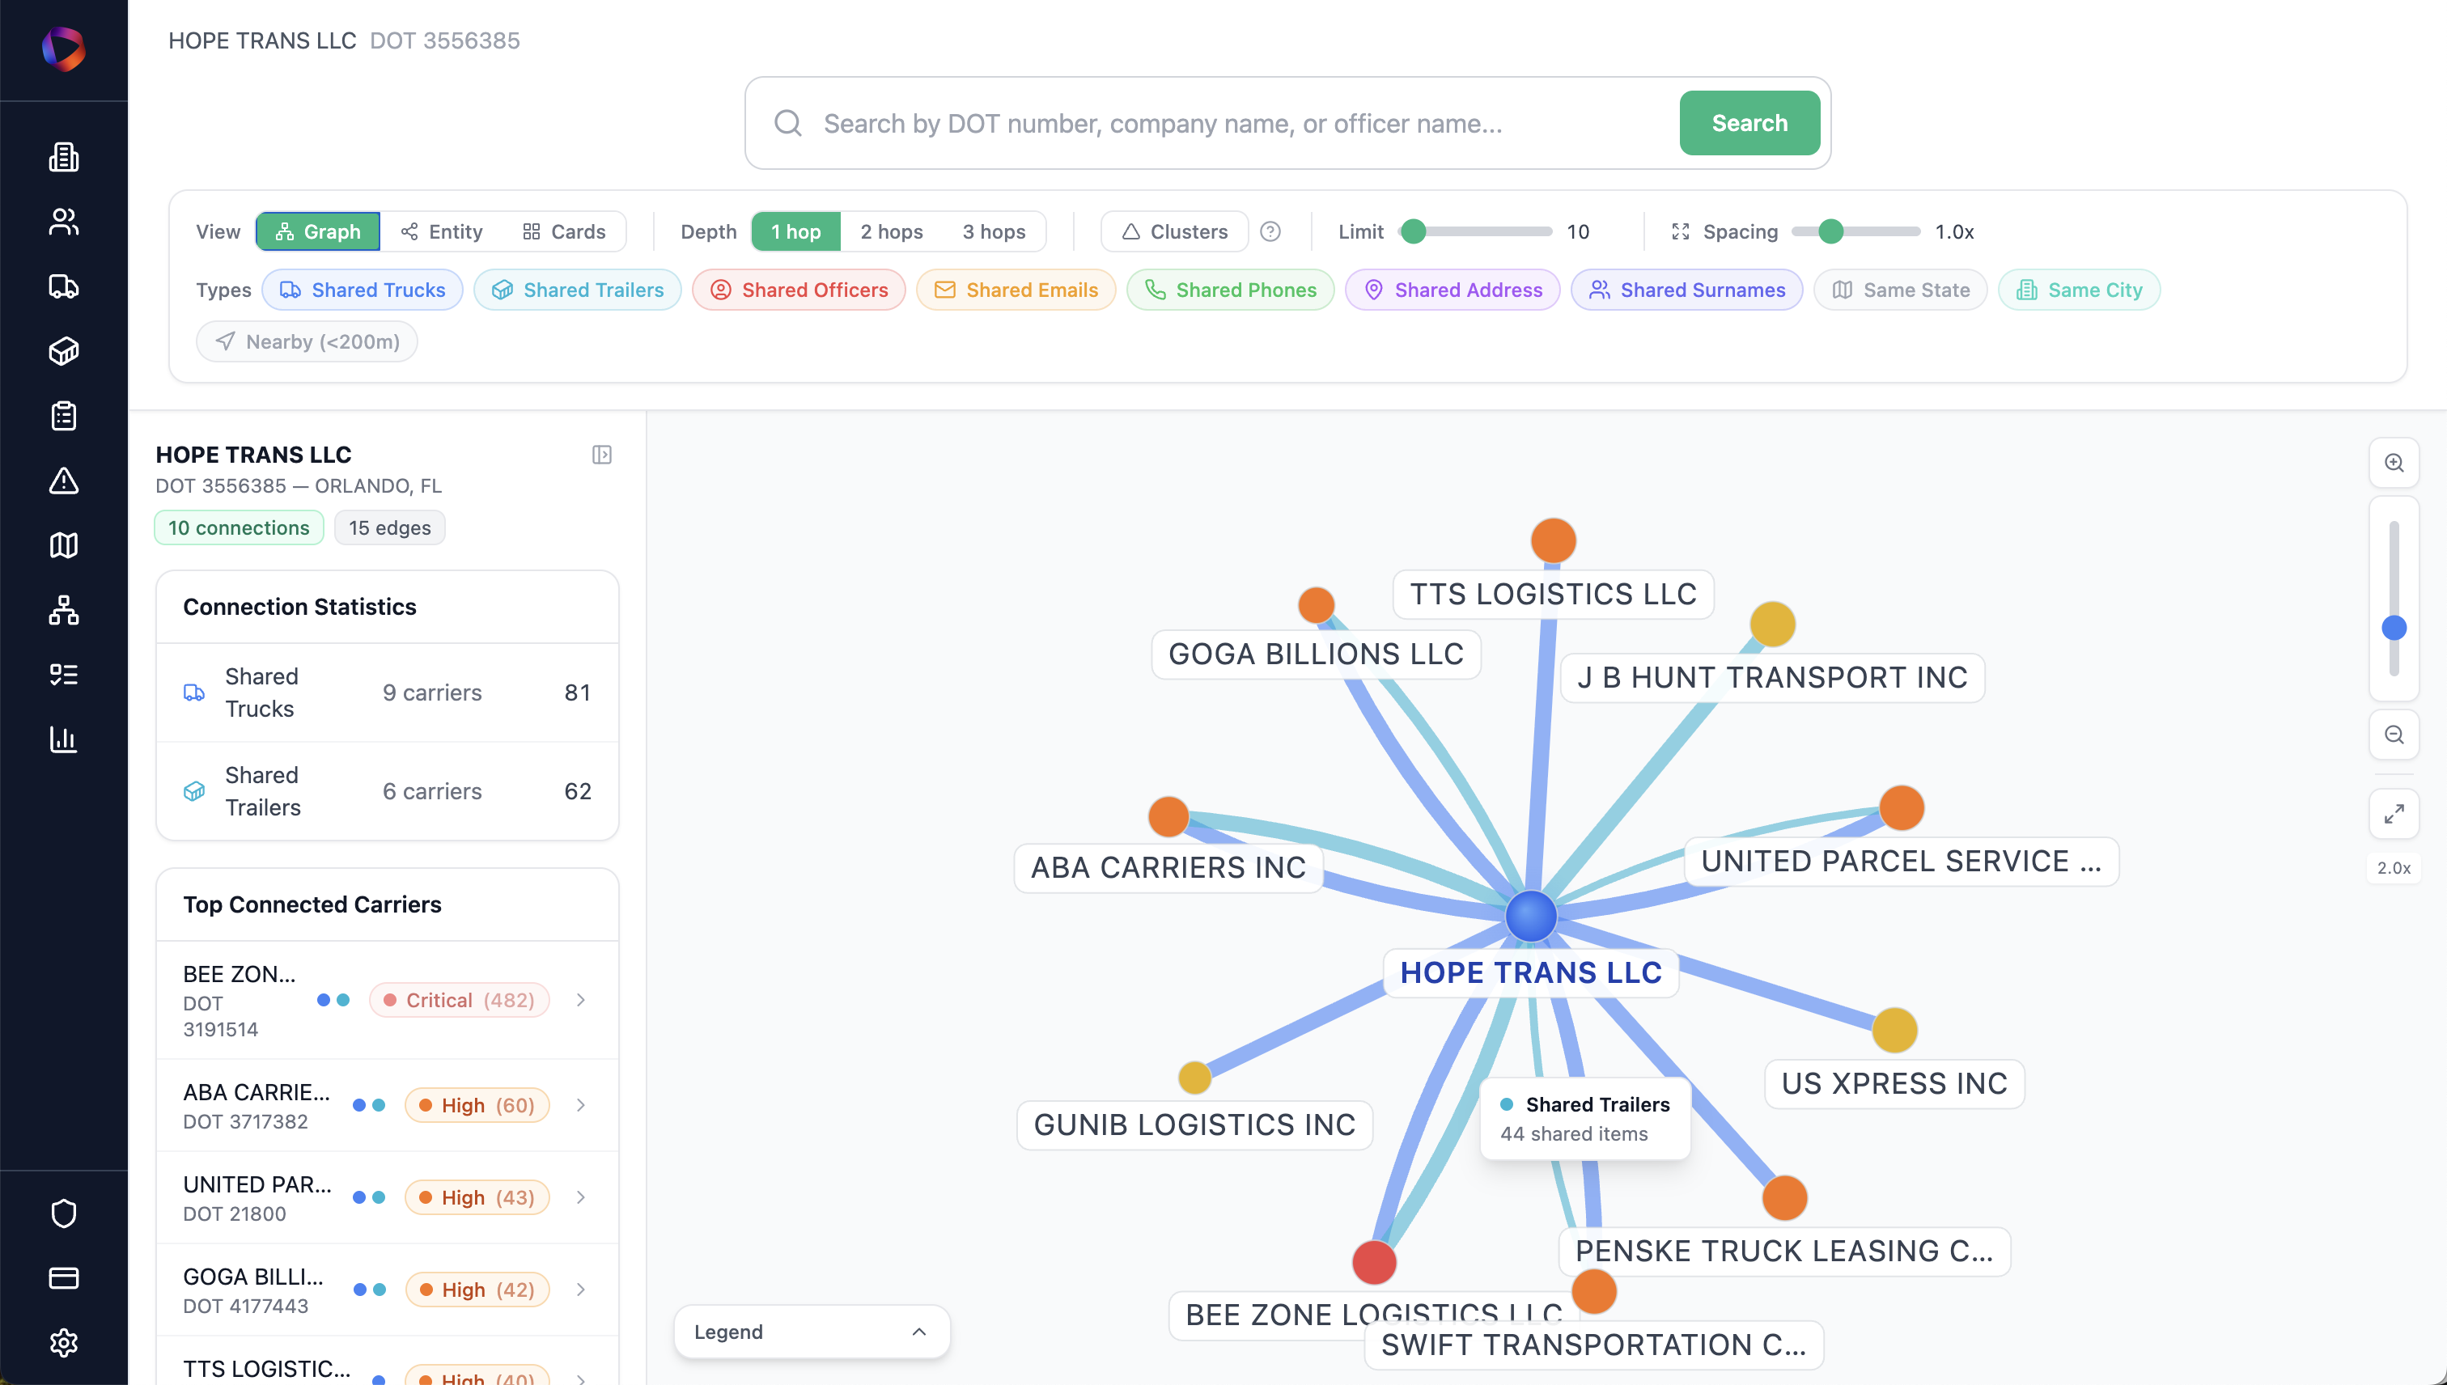Open the Alerts warning triangle in sidebar
2447x1385 pixels.
63,482
